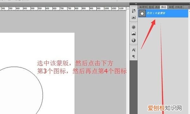Image resolution: width=190 pixels, height=114 pixels.
Task: Open the Character panel icon
Action: pyautogui.click(x=134, y=50)
